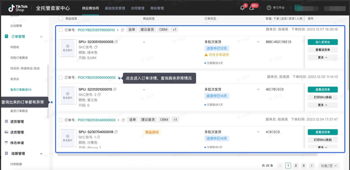Screen dimensions: 350x170
Task: Click the 退货管理 sidebar icon
Action: click(6, 121)
